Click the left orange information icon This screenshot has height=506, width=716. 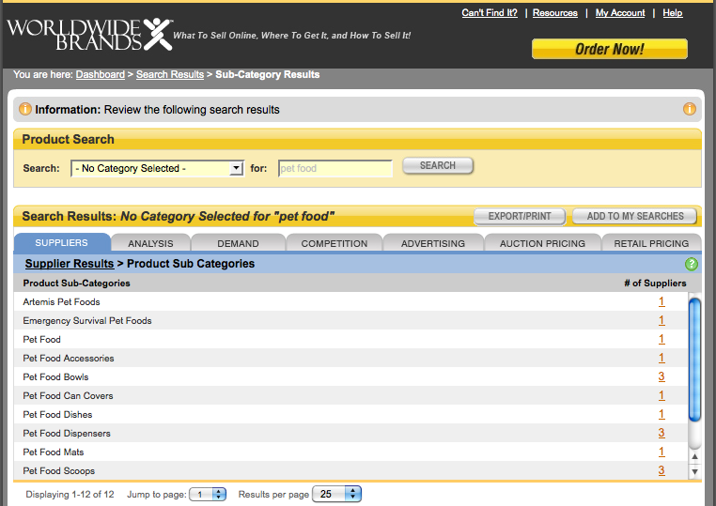(x=25, y=109)
